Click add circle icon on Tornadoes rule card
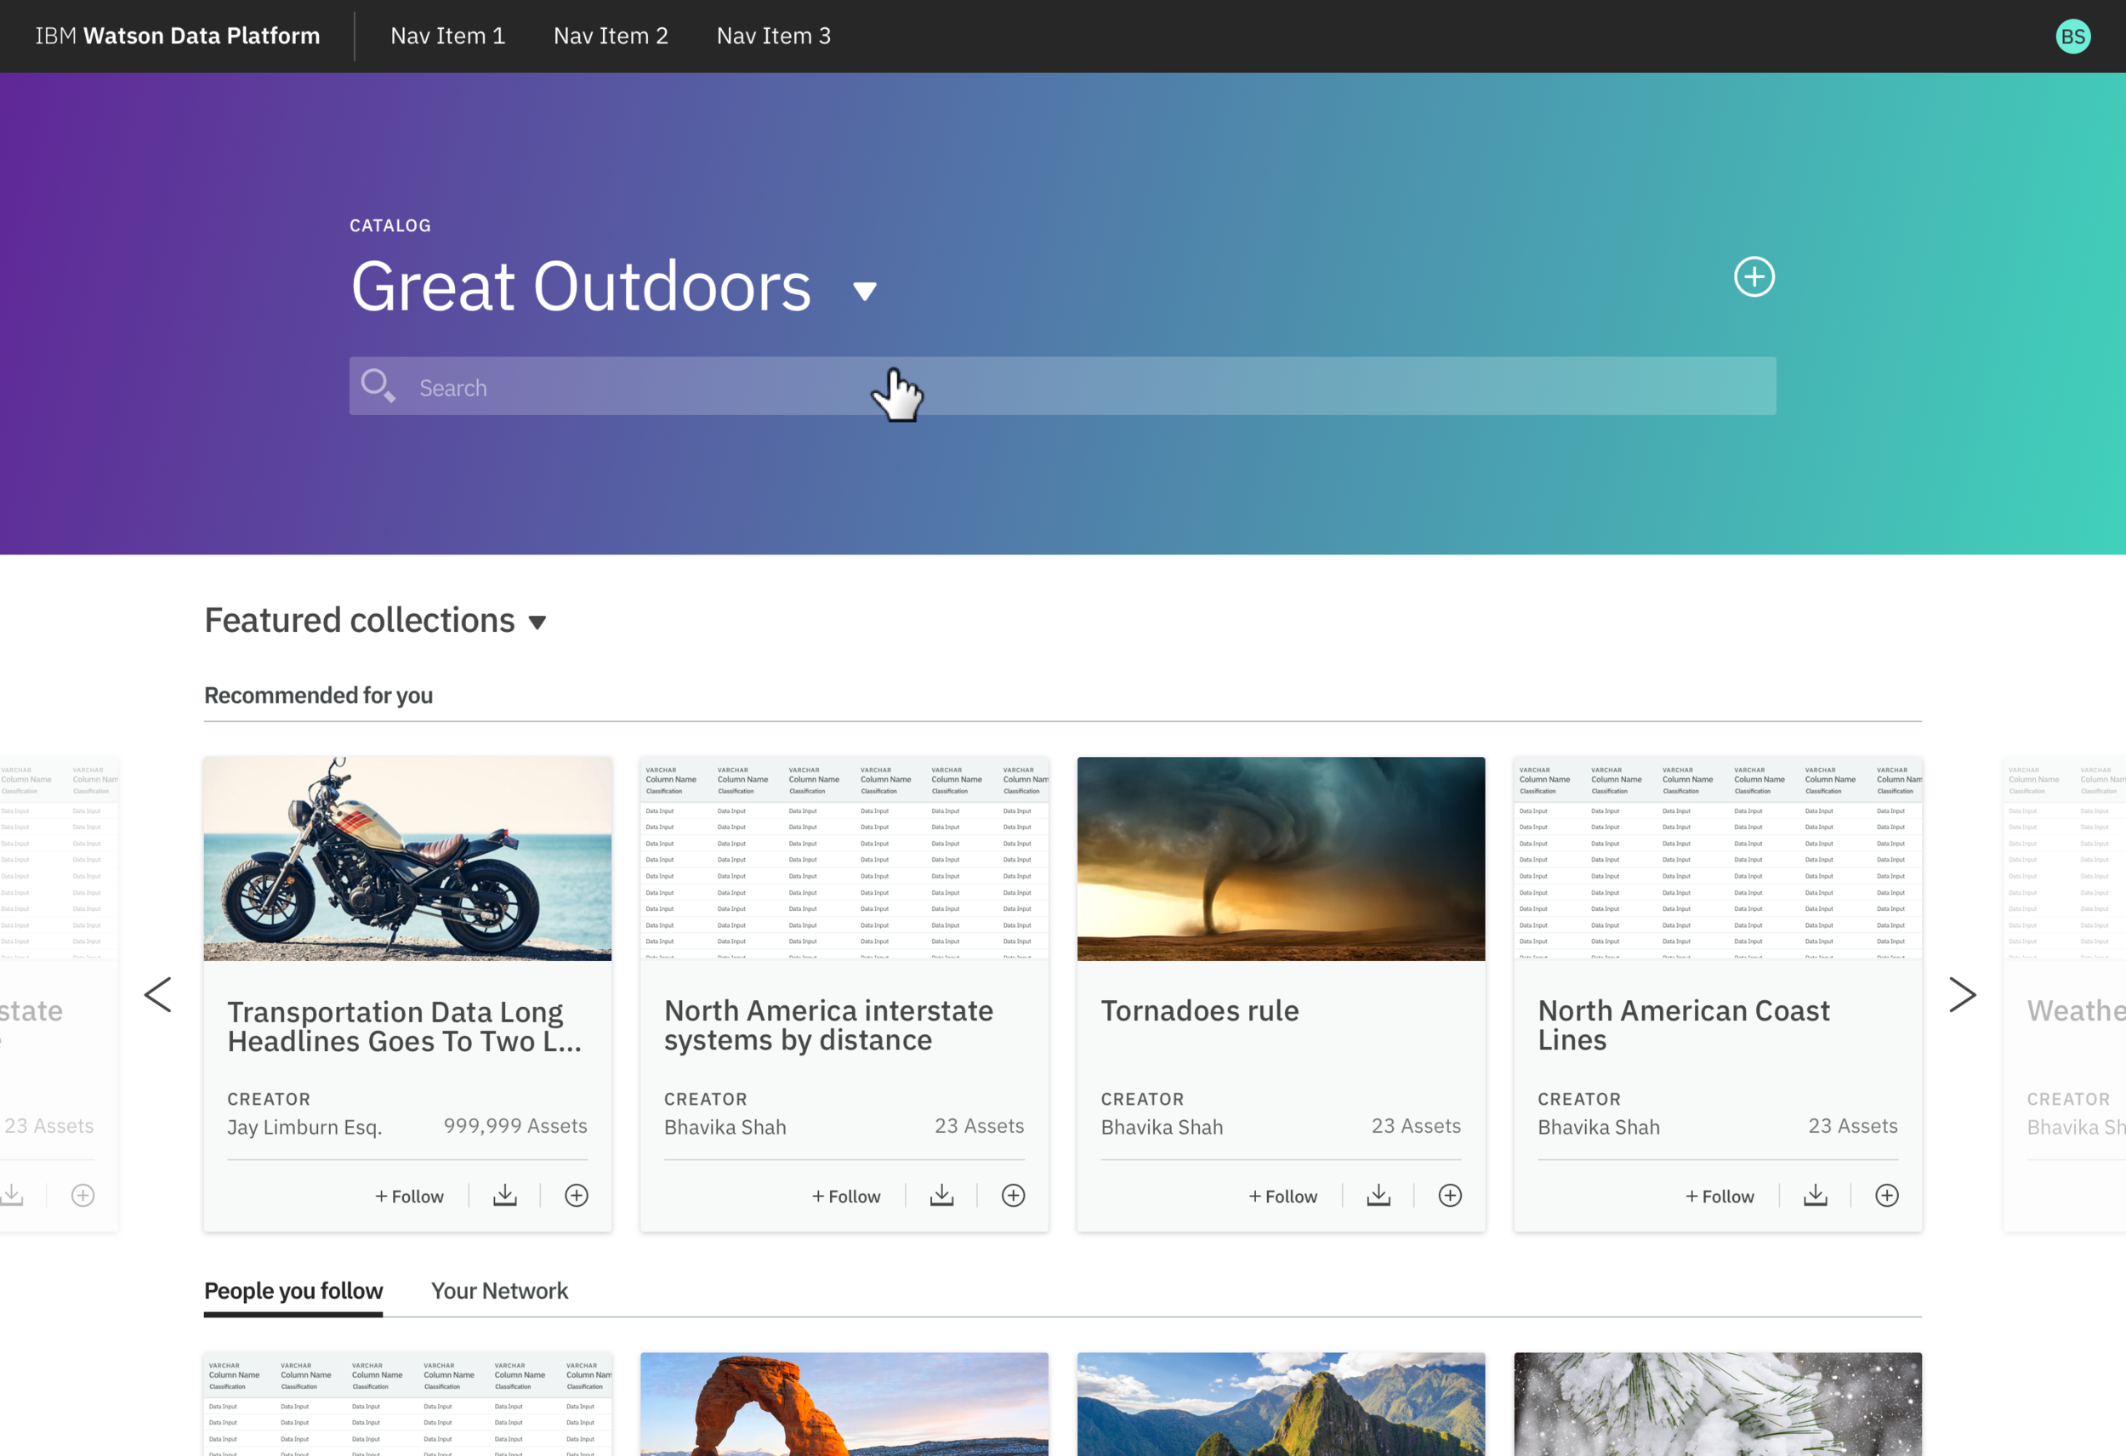Image resolution: width=2126 pixels, height=1456 pixels. pos(1450,1195)
